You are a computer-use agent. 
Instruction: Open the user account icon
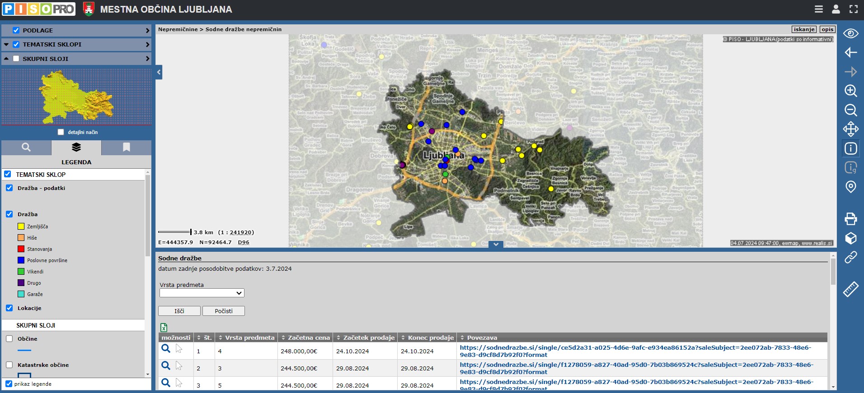click(836, 9)
